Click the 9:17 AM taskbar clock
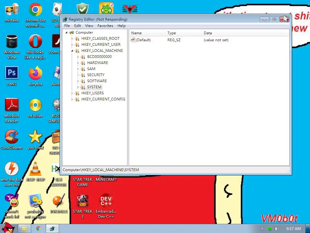This screenshot has height=233, width=310. (x=293, y=229)
